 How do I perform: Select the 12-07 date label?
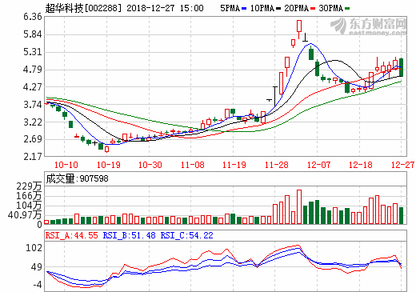pyautogui.click(x=318, y=165)
